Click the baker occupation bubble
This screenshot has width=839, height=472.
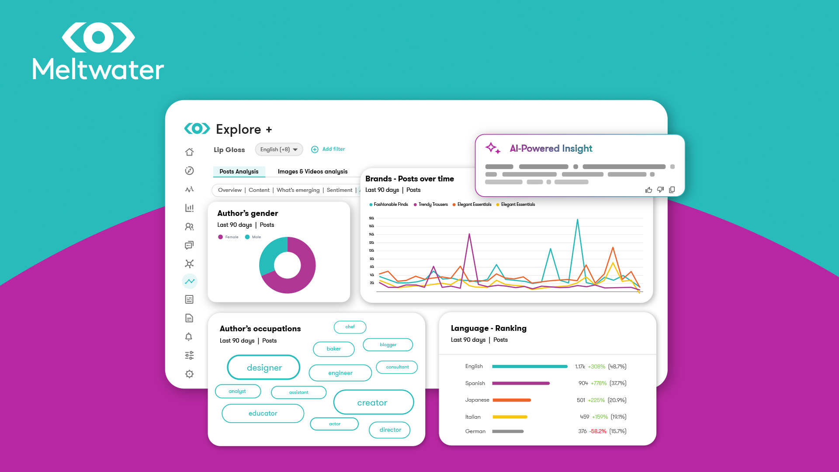click(334, 349)
